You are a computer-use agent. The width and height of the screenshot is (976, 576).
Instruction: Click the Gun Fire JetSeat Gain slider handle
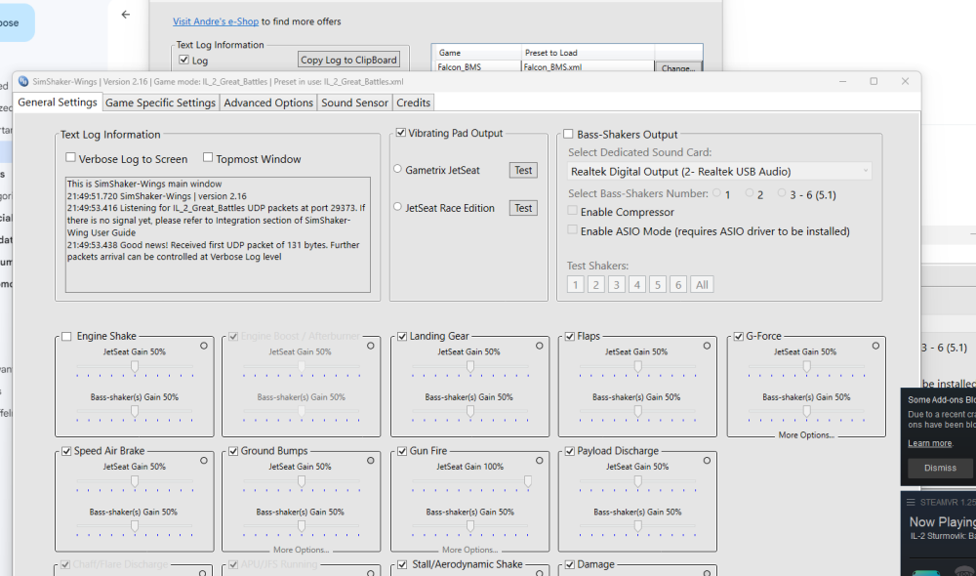coord(528,478)
